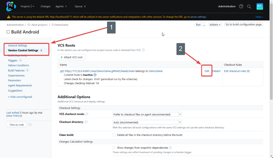Open help icon for VCS checkout mode
This screenshot has height=158, width=273.
pos(87,114)
